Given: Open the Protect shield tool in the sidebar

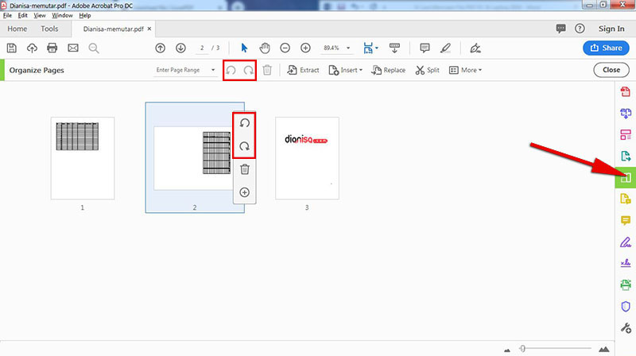Looking at the screenshot, I should coord(626,307).
